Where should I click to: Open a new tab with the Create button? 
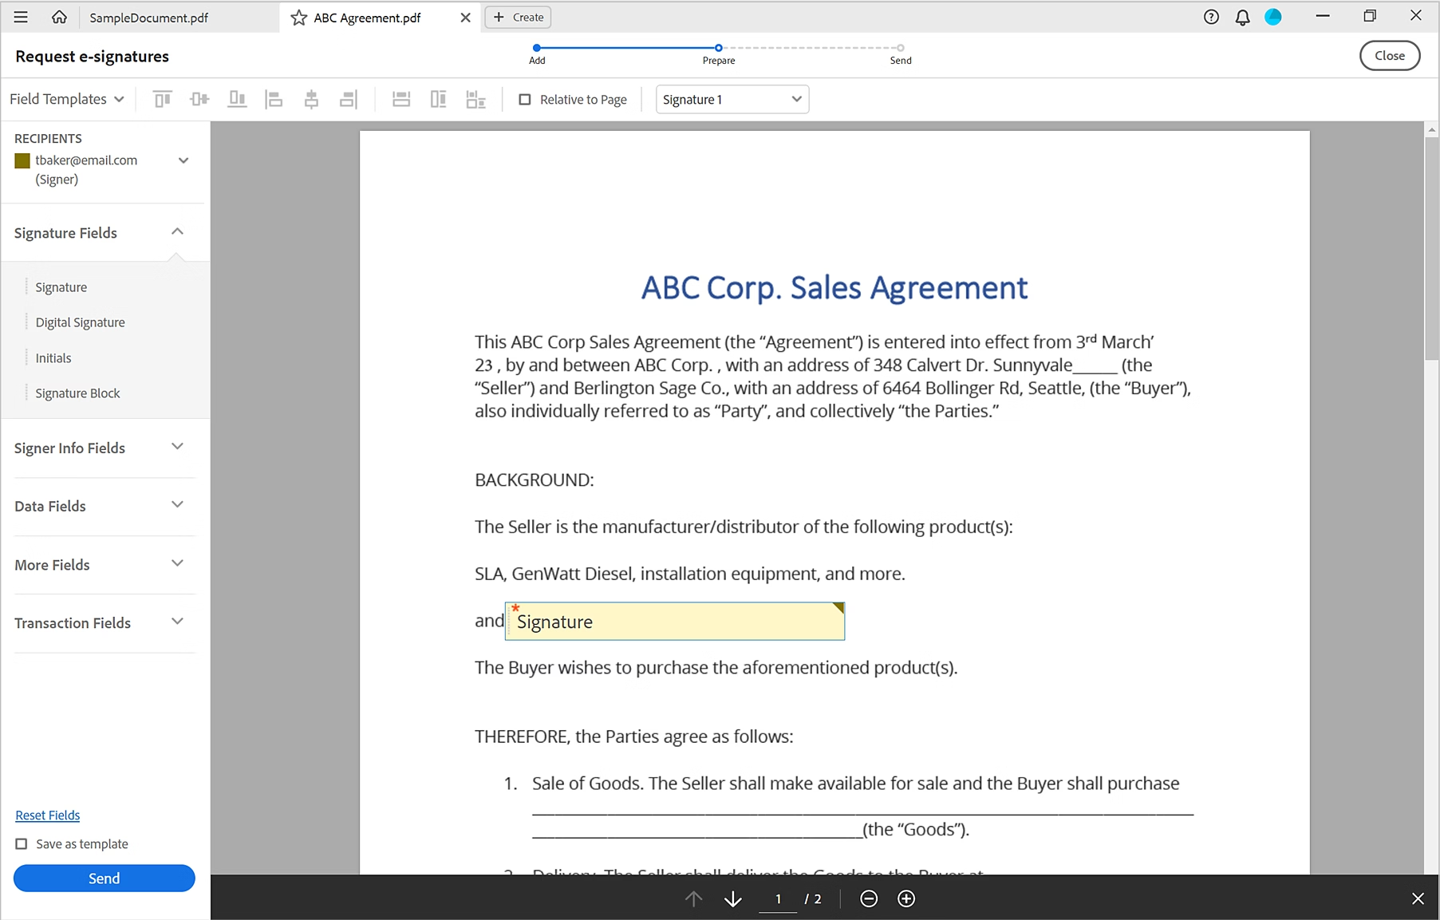518,17
